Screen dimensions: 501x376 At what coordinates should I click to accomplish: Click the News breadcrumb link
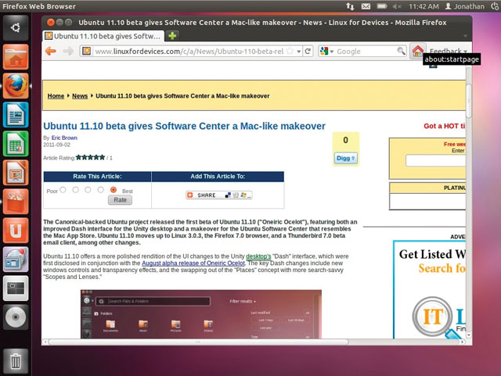80,96
